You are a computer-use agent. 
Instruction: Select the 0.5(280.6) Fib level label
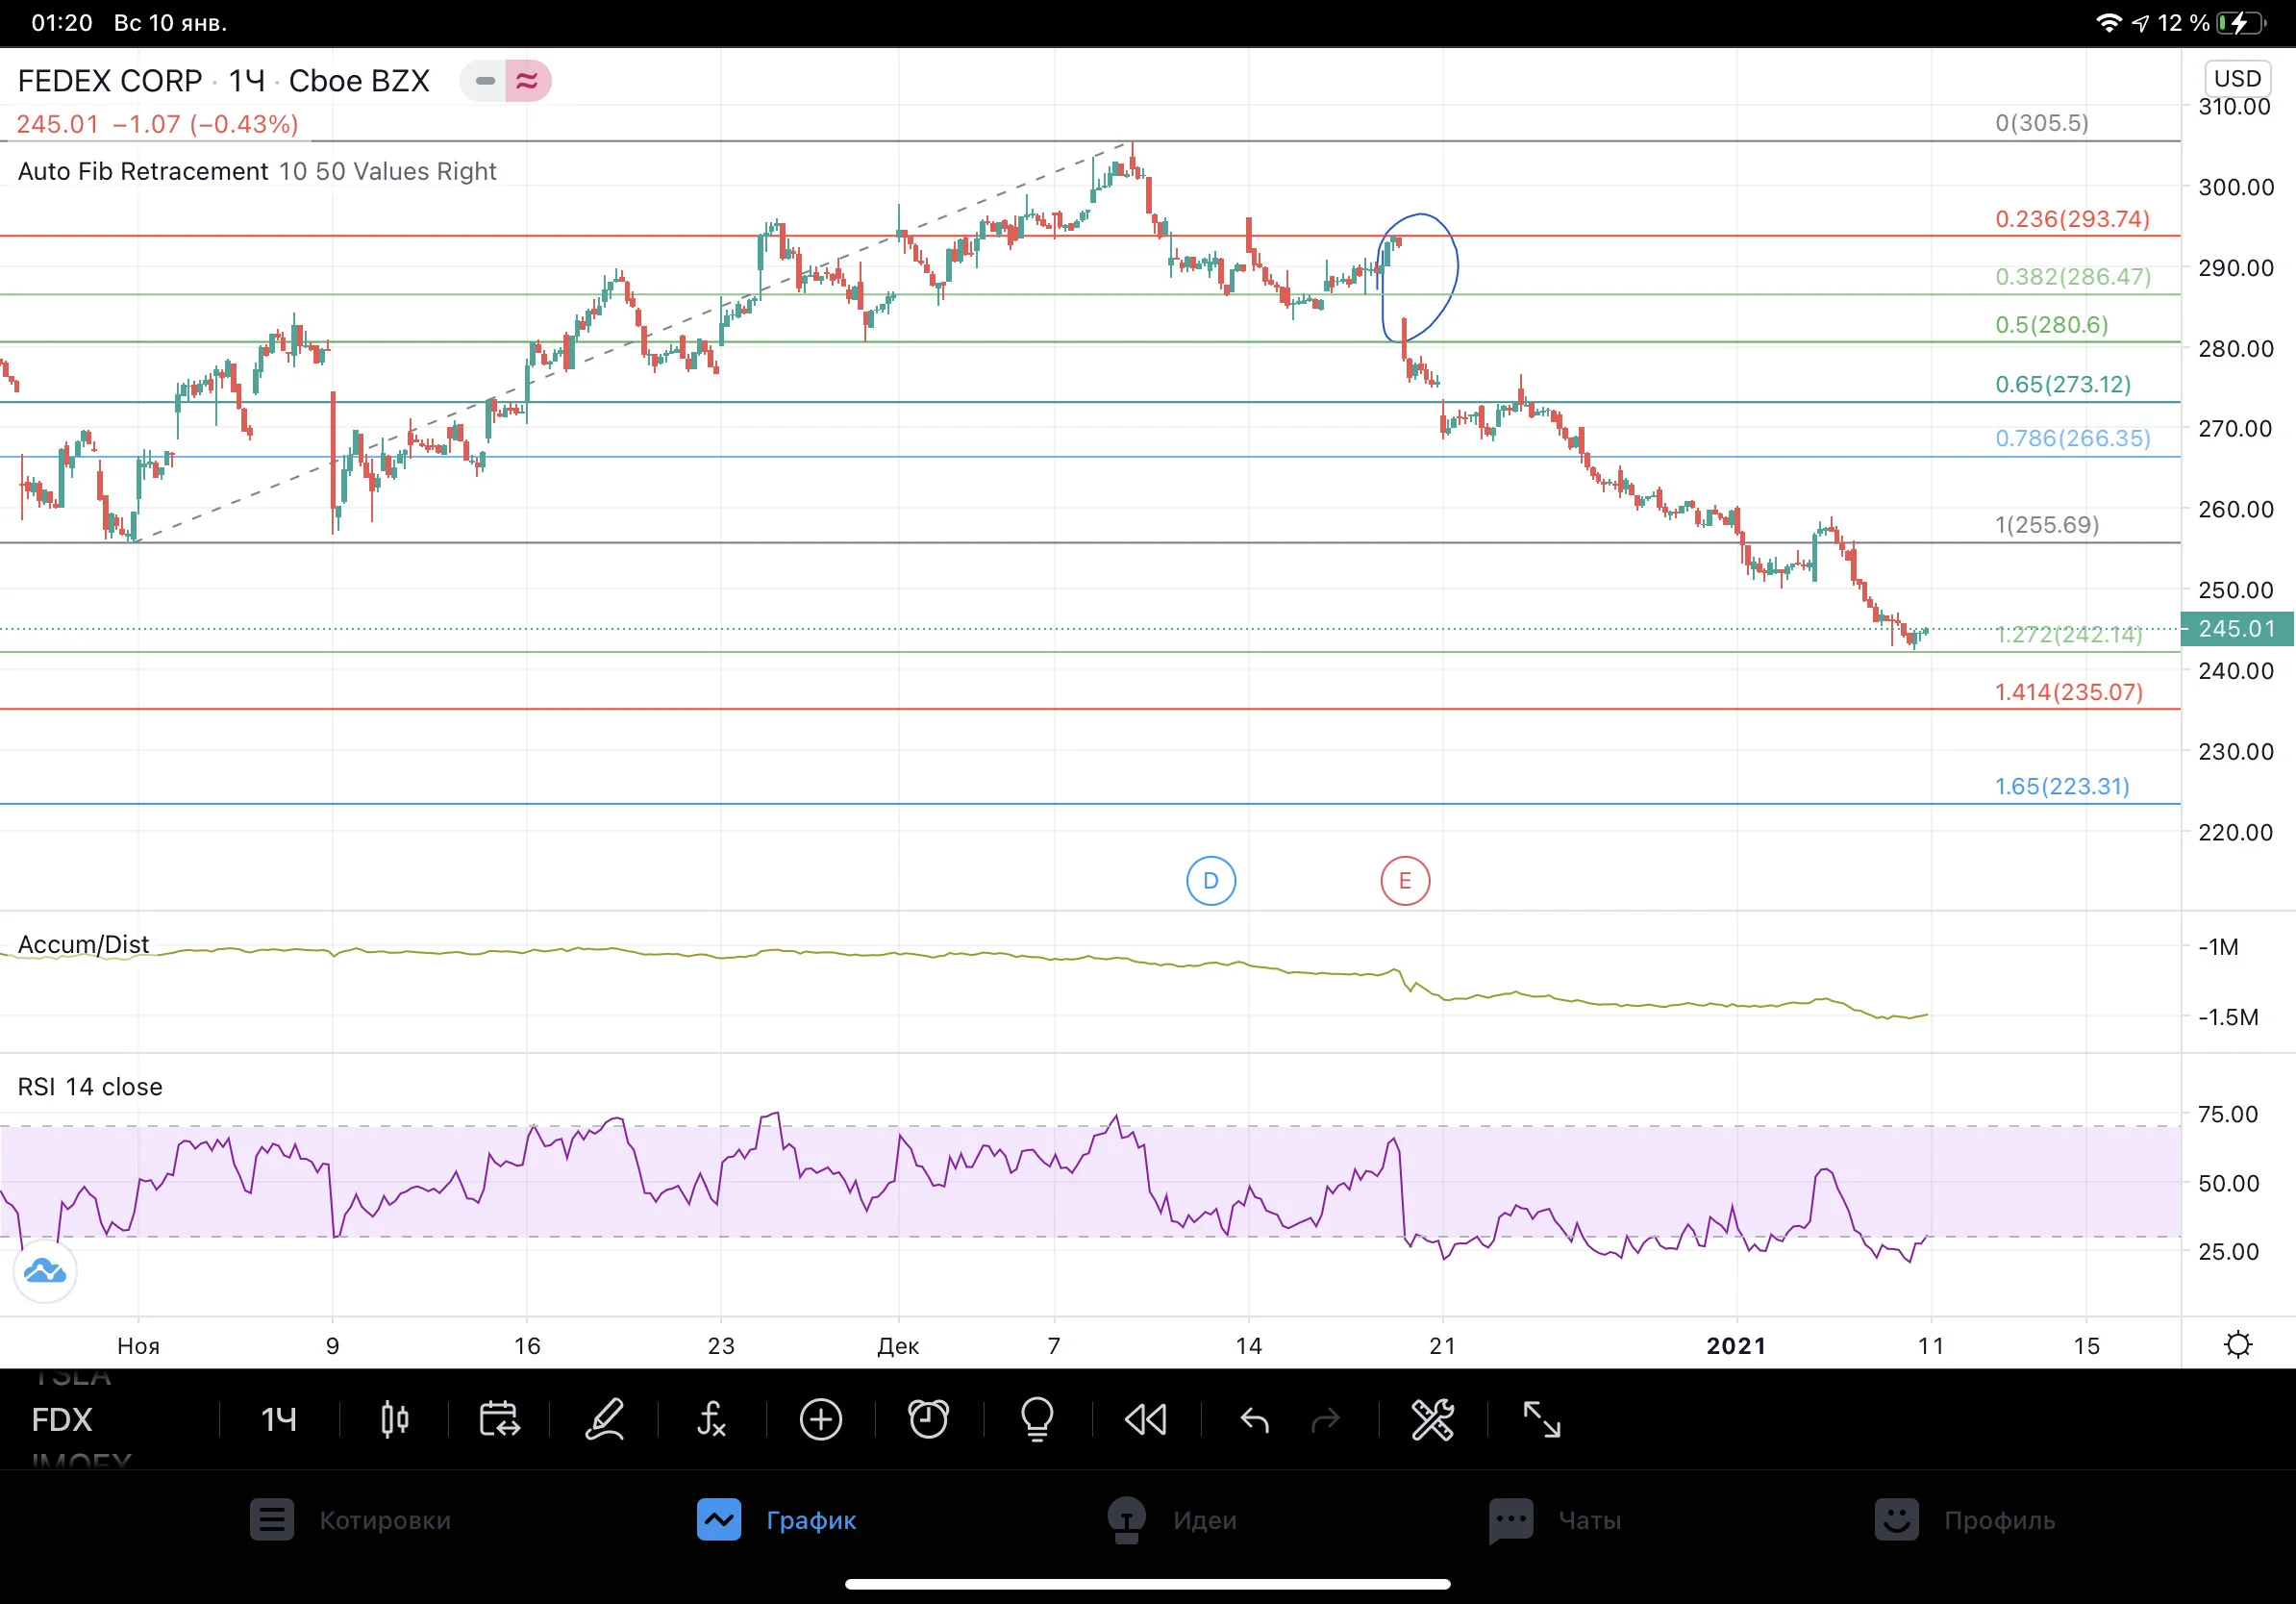tap(2051, 325)
